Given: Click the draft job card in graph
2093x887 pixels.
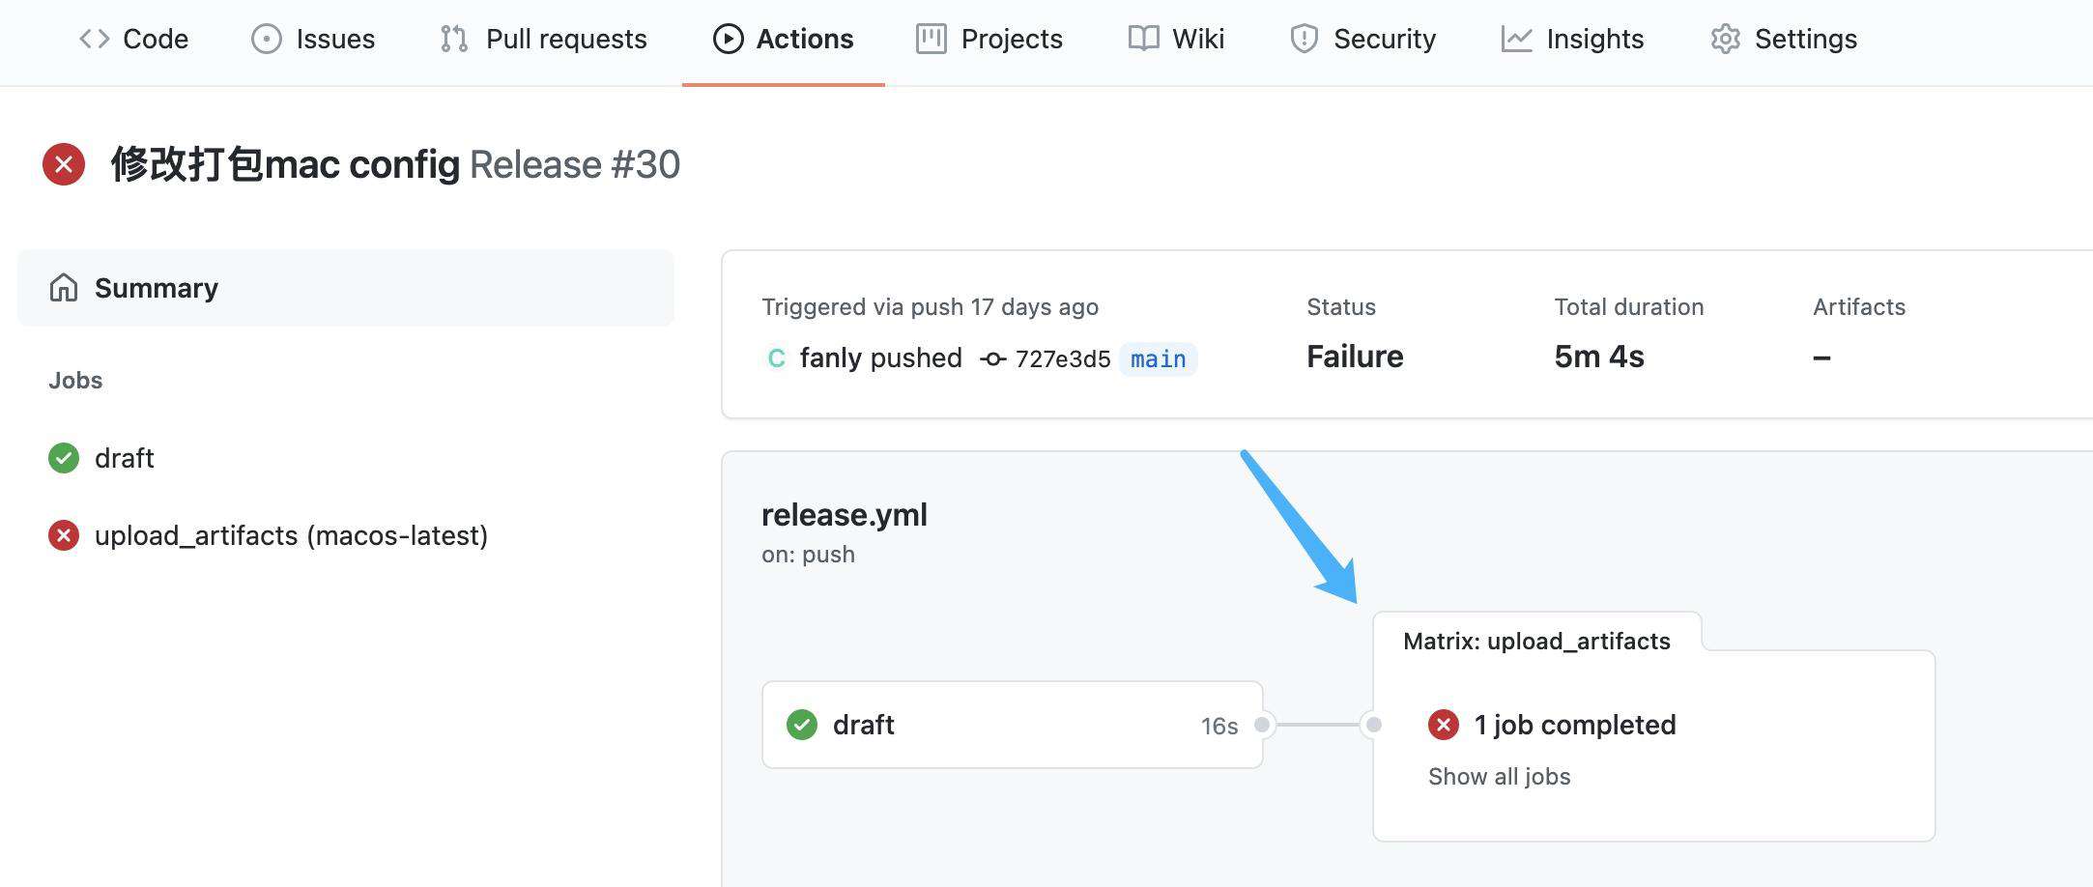Looking at the screenshot, I should [1012, 725].
